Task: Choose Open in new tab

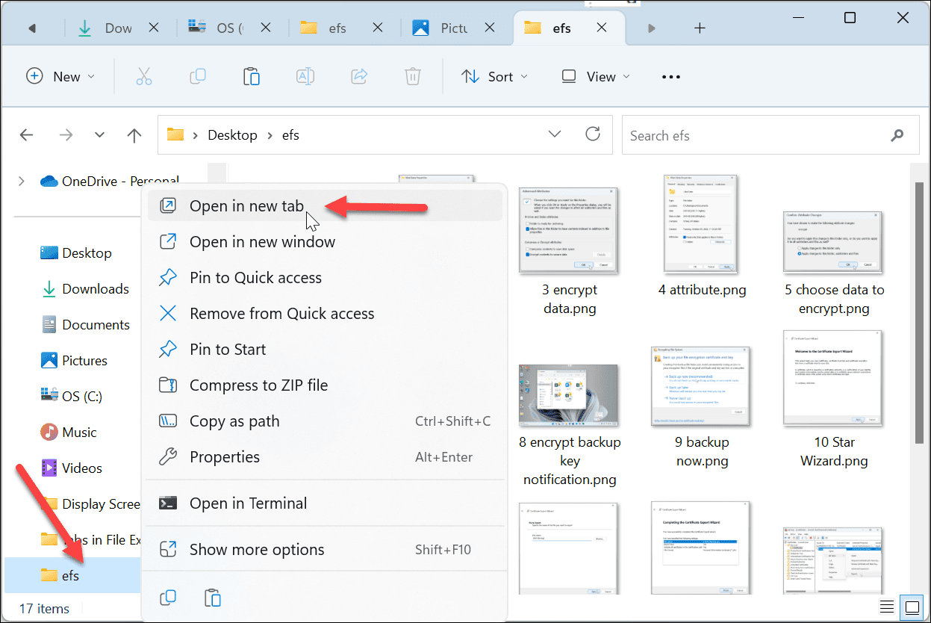Action: point(325,205)
